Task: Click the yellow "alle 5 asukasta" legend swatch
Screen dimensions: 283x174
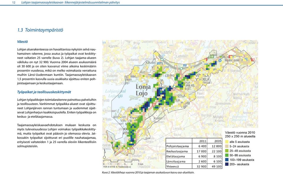Action: (x=227, y=142)
